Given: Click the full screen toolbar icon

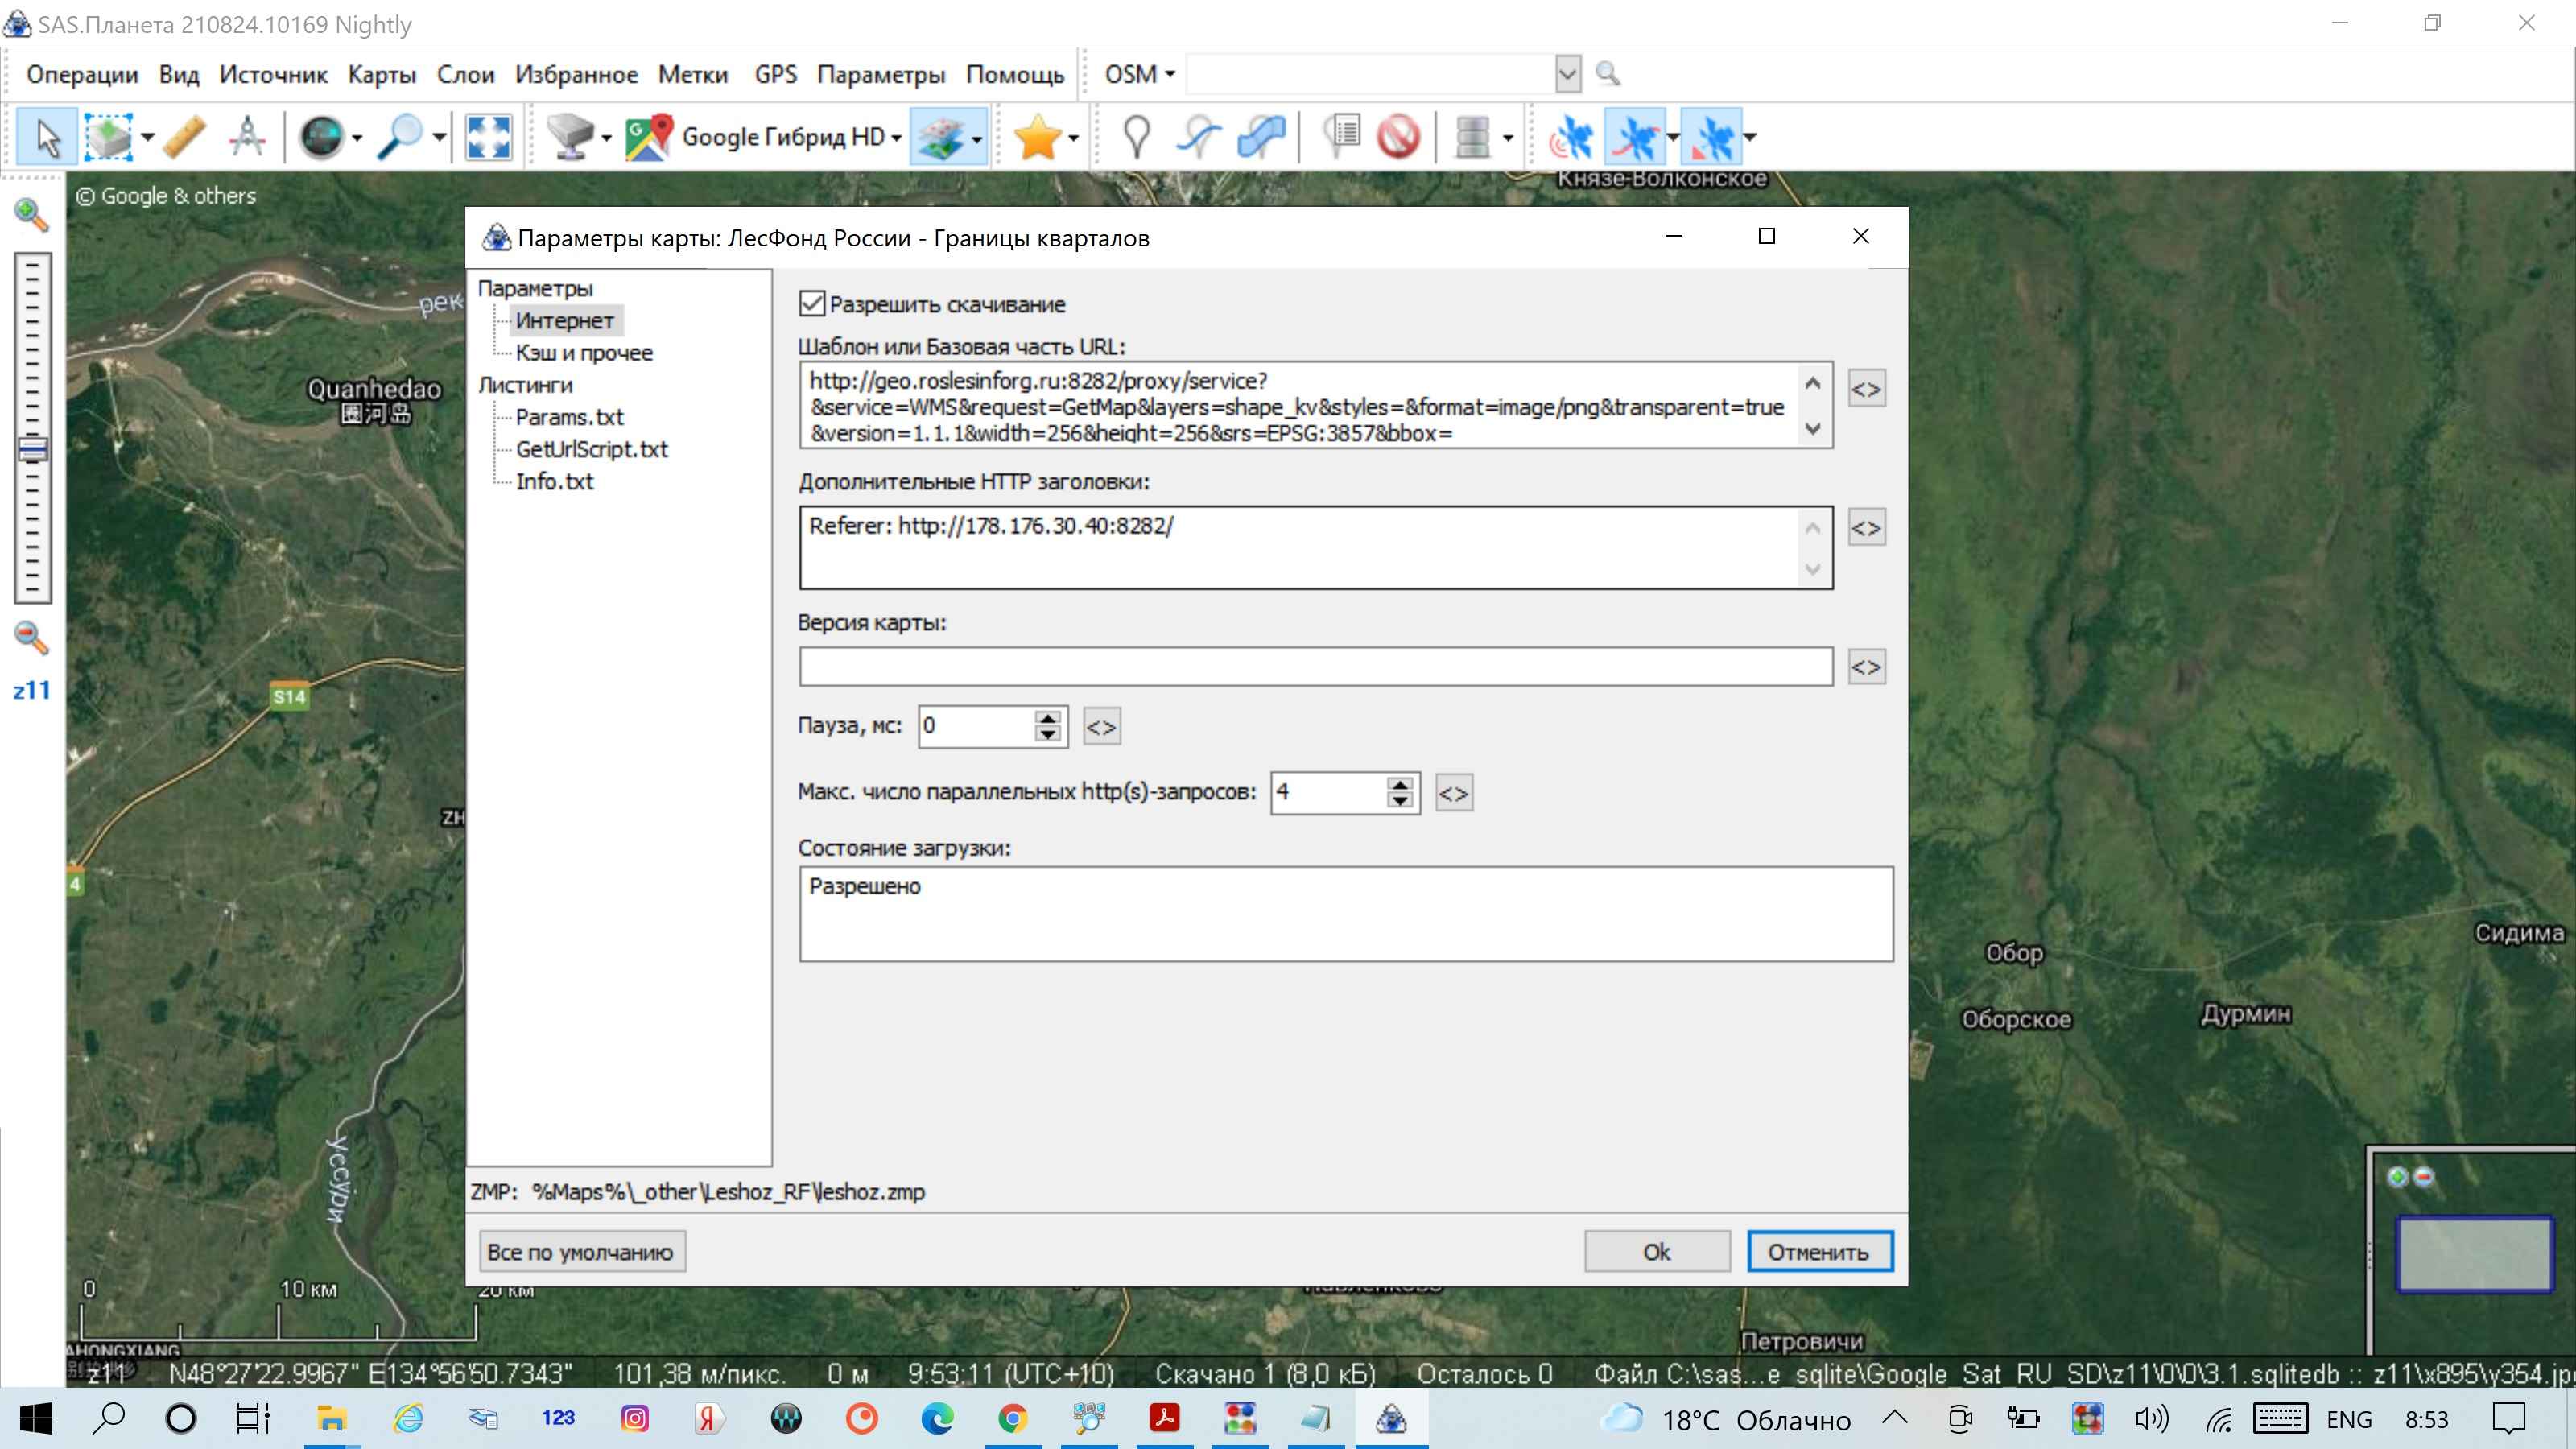Looking at the screenshot, I should pos(488,137).
